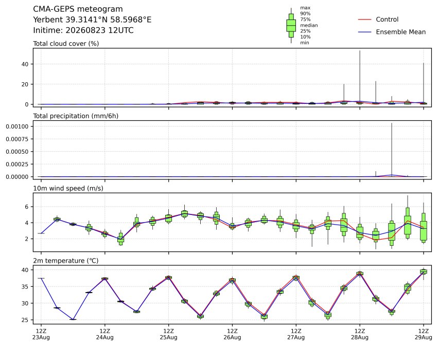This screenshot has width=438, height=346.
Task: Click the '12Z 23Aug' time axis label
Action: click(x=41, y=334)
